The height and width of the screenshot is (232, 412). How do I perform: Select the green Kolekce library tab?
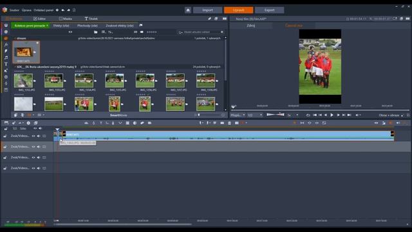(x=31, y=26)
